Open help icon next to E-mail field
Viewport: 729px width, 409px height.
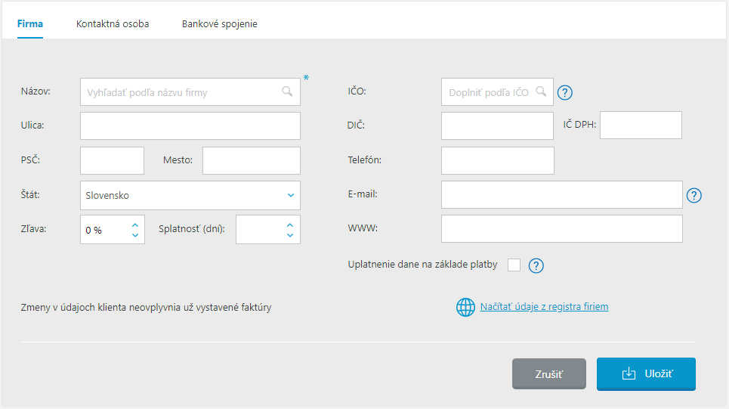(x=694, y=195)
